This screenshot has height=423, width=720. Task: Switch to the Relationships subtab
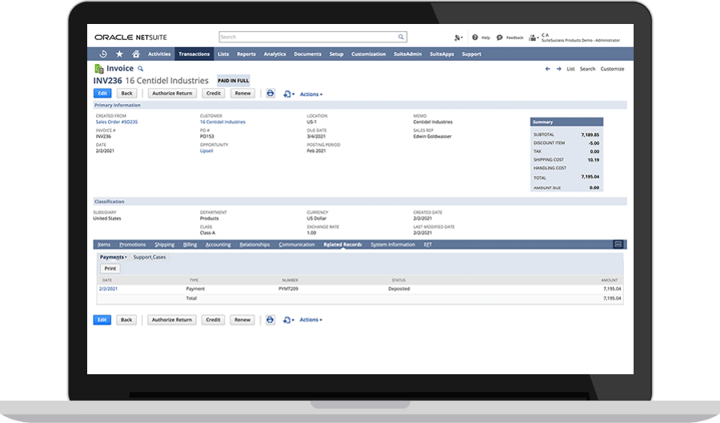coord(254,245)
